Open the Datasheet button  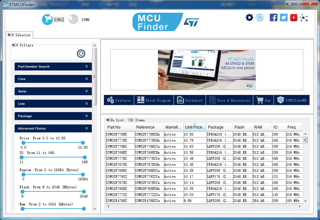(190, 100)
